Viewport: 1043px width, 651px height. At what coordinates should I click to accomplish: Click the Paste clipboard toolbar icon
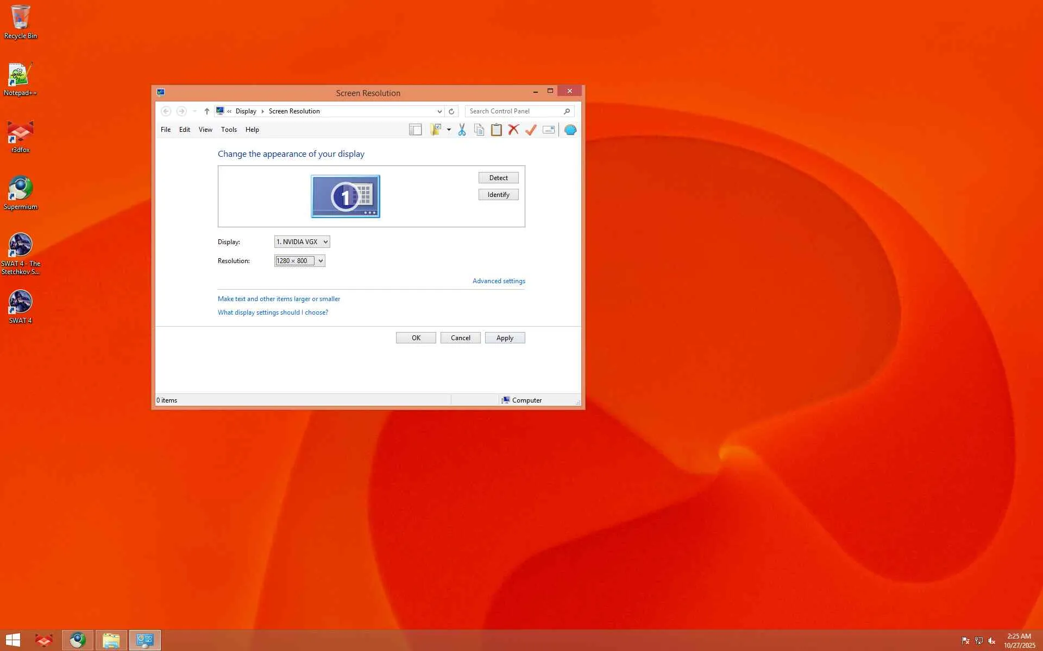pyautogui.click(x=496, y=130)
